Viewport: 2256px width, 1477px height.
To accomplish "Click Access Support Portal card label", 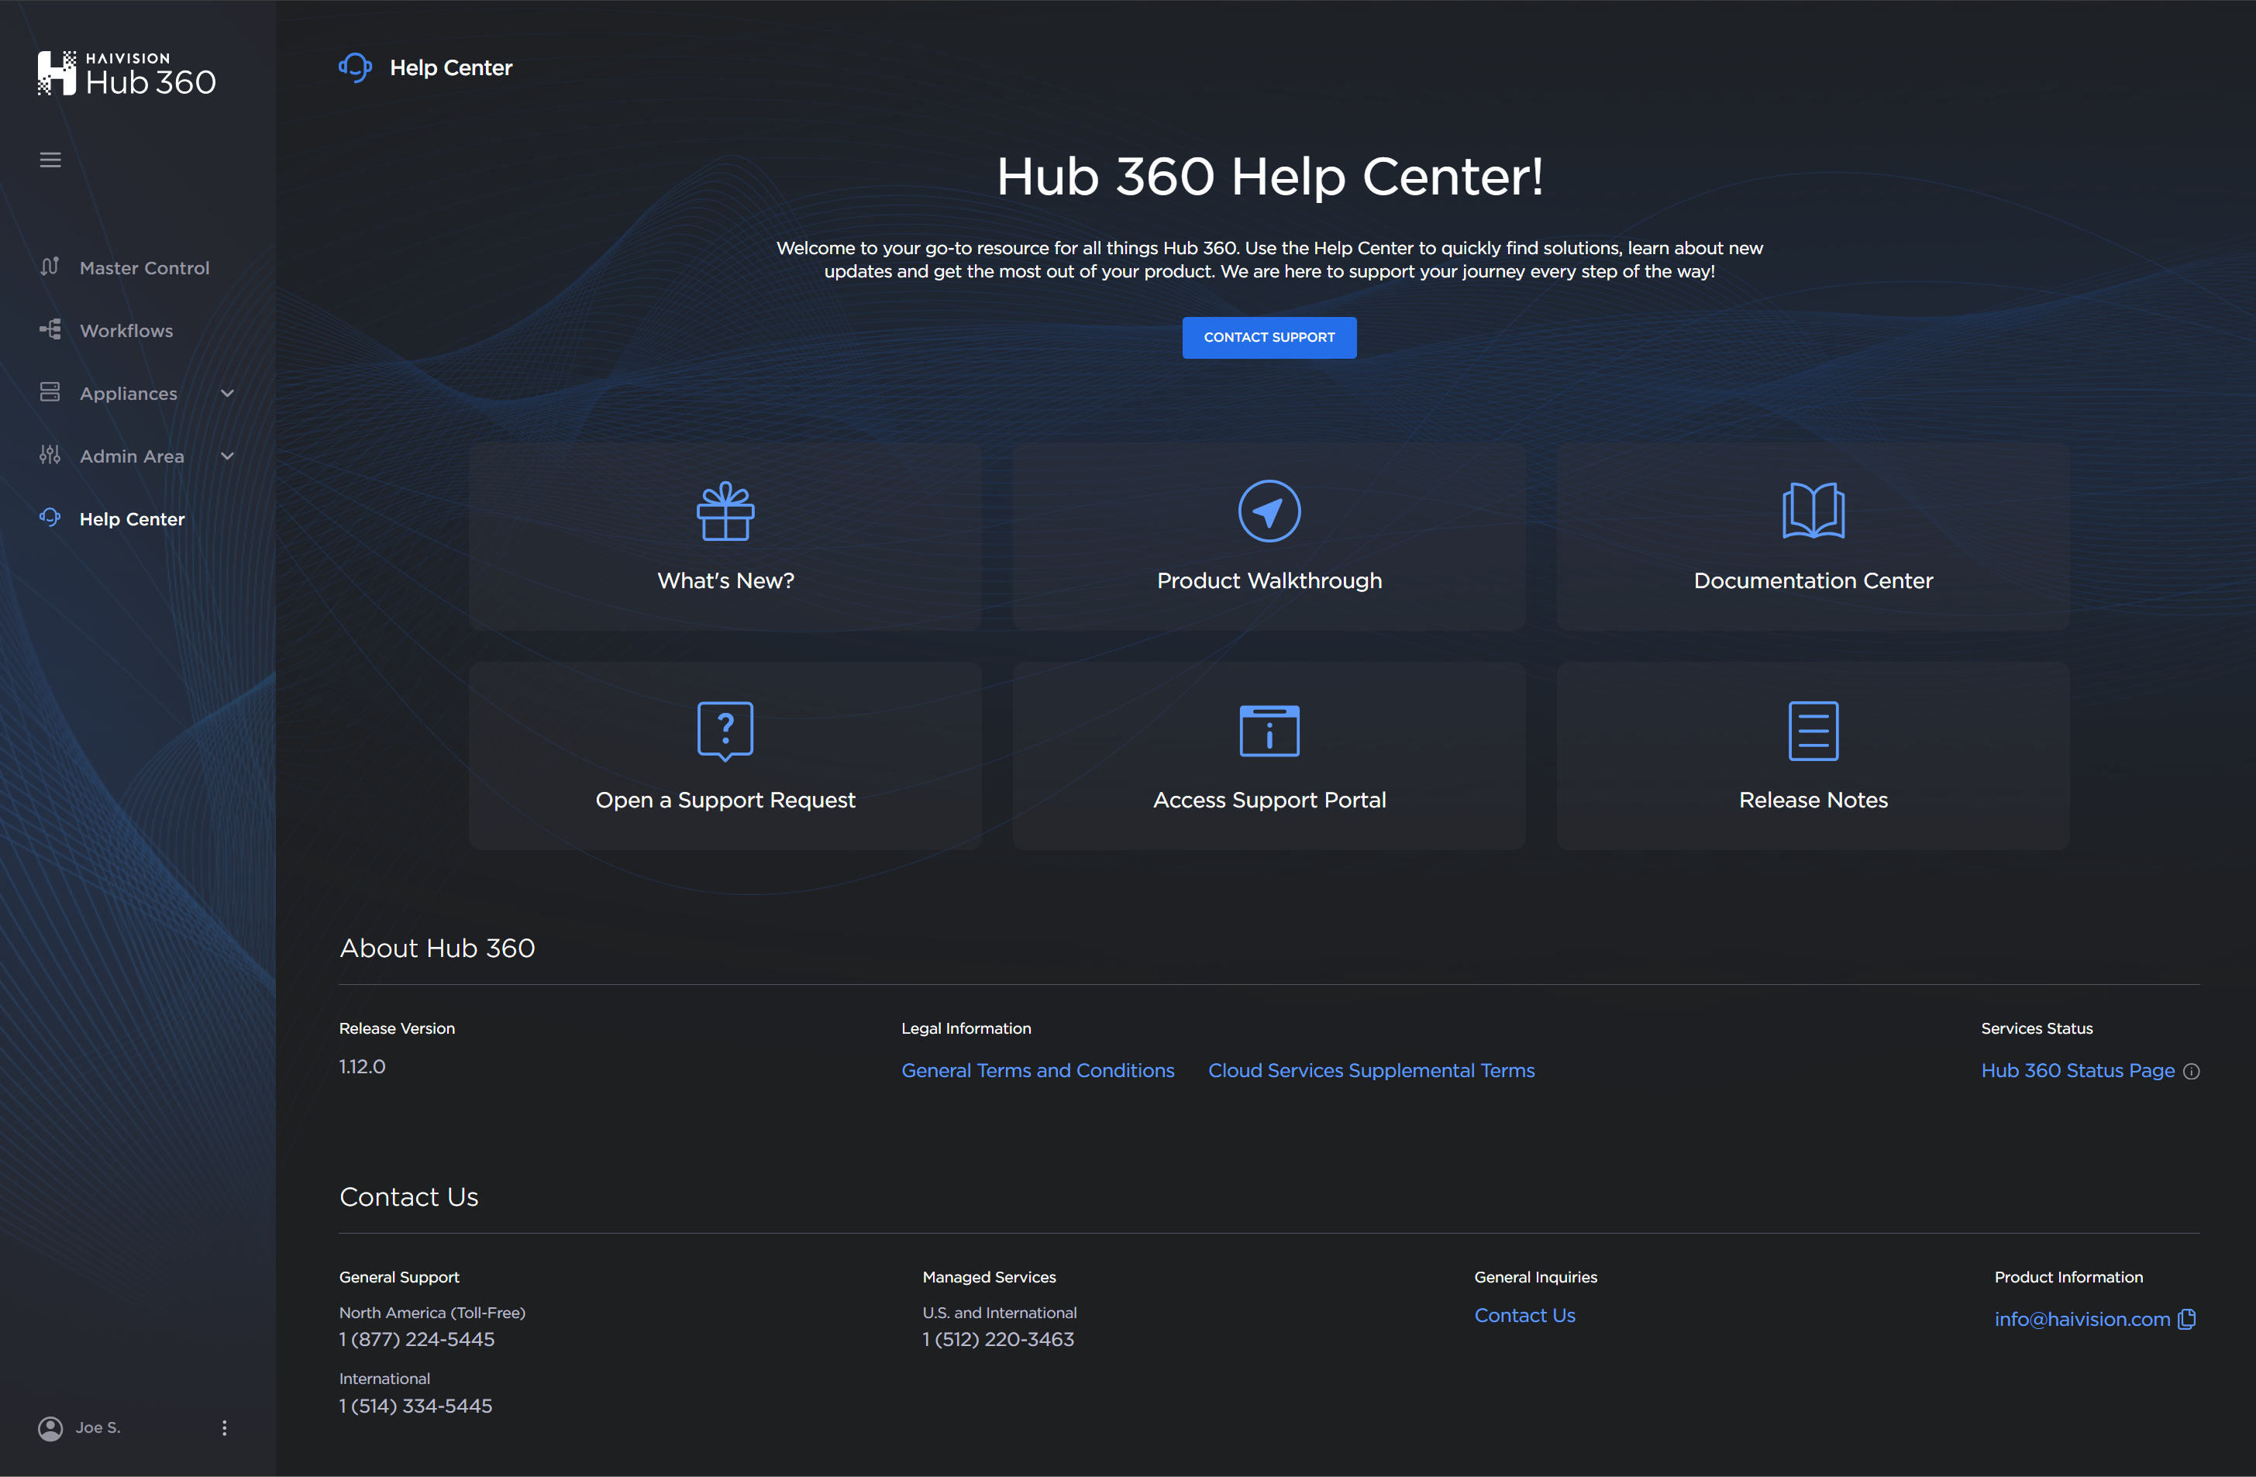I will [1269, 800].
